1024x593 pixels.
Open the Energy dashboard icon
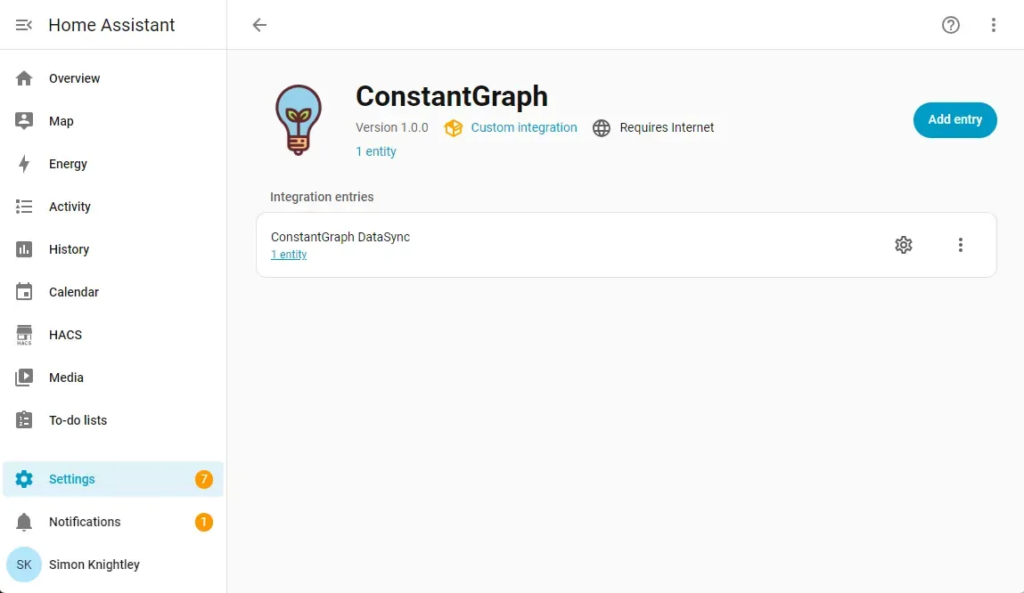pos(24,164)
